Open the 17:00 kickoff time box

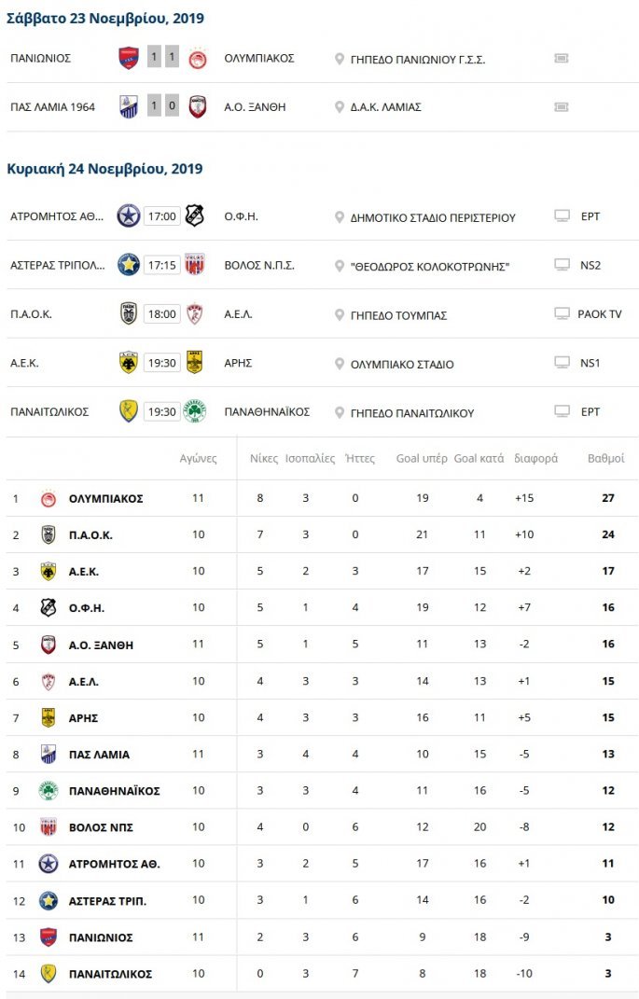point(161,216)
